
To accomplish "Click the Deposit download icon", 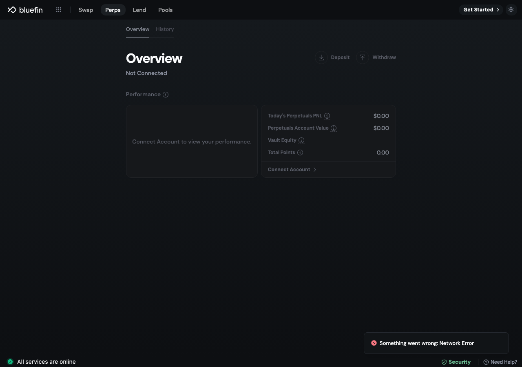I will point(321,57).
